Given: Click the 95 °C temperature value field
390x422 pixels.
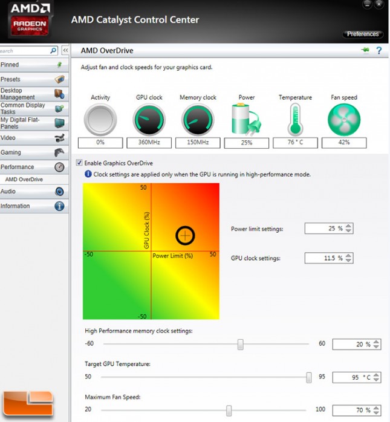Looking at the screenshot, I should point(353,377).
